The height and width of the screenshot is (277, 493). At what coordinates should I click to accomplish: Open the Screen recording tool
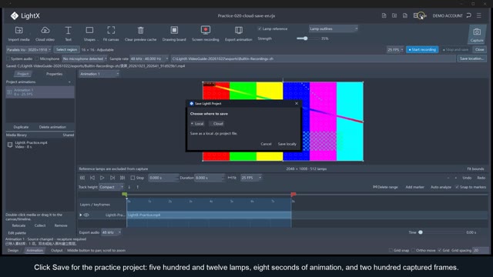tap(206, 34)
